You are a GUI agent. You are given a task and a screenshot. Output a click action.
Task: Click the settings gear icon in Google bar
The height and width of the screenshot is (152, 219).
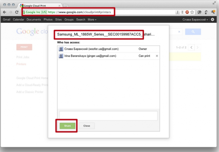(x=212, y=19)
